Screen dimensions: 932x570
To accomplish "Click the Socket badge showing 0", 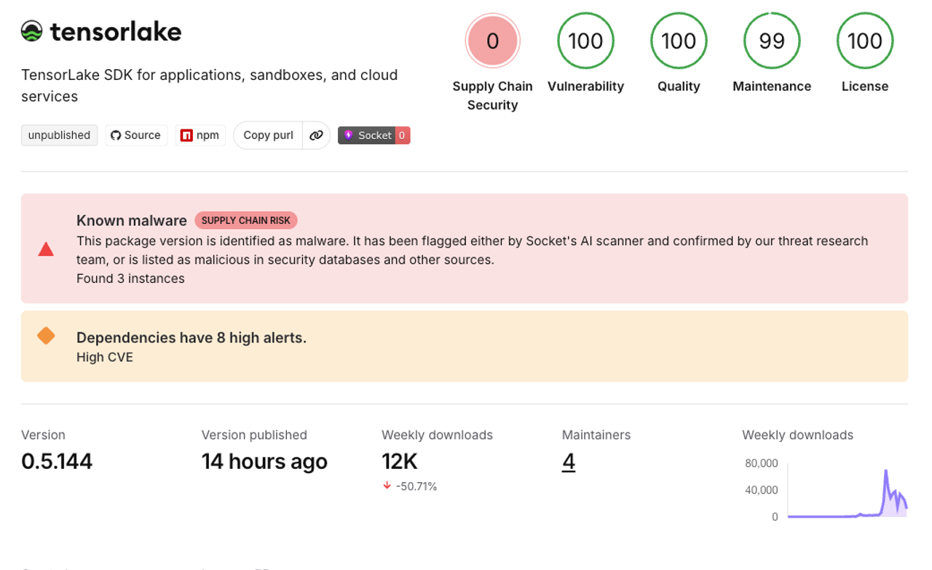I will click(x=374, y=135).
